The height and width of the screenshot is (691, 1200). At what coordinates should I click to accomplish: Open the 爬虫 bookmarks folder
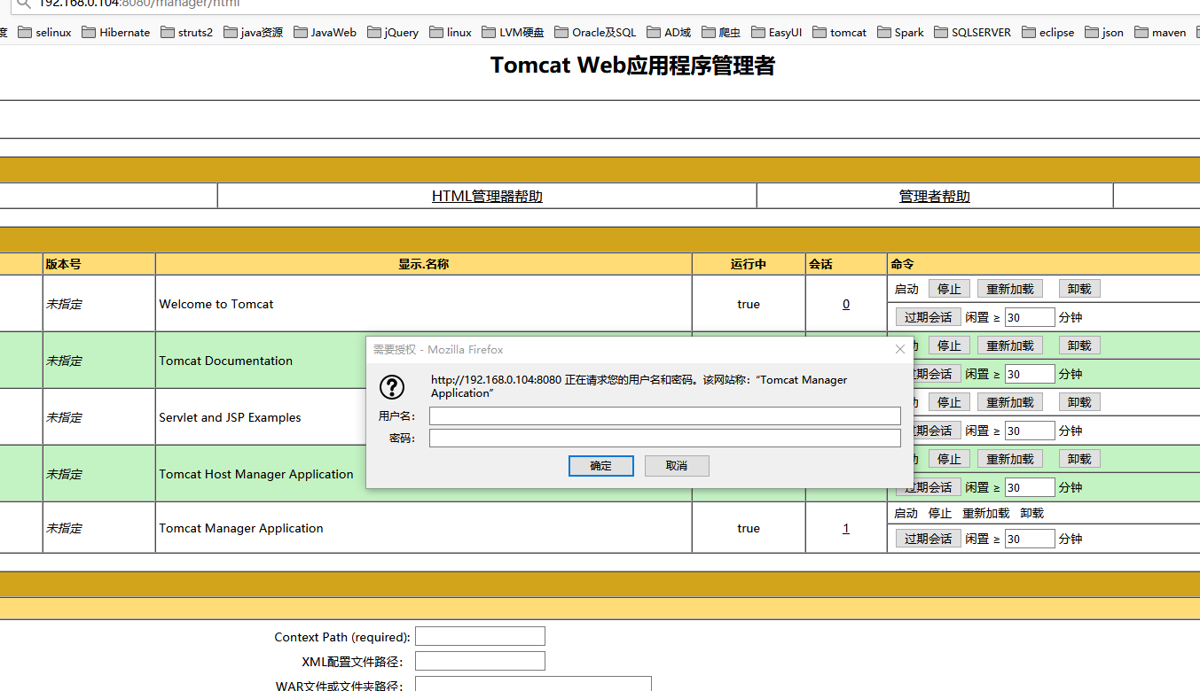pyautogui.click(x=721, y=33)
